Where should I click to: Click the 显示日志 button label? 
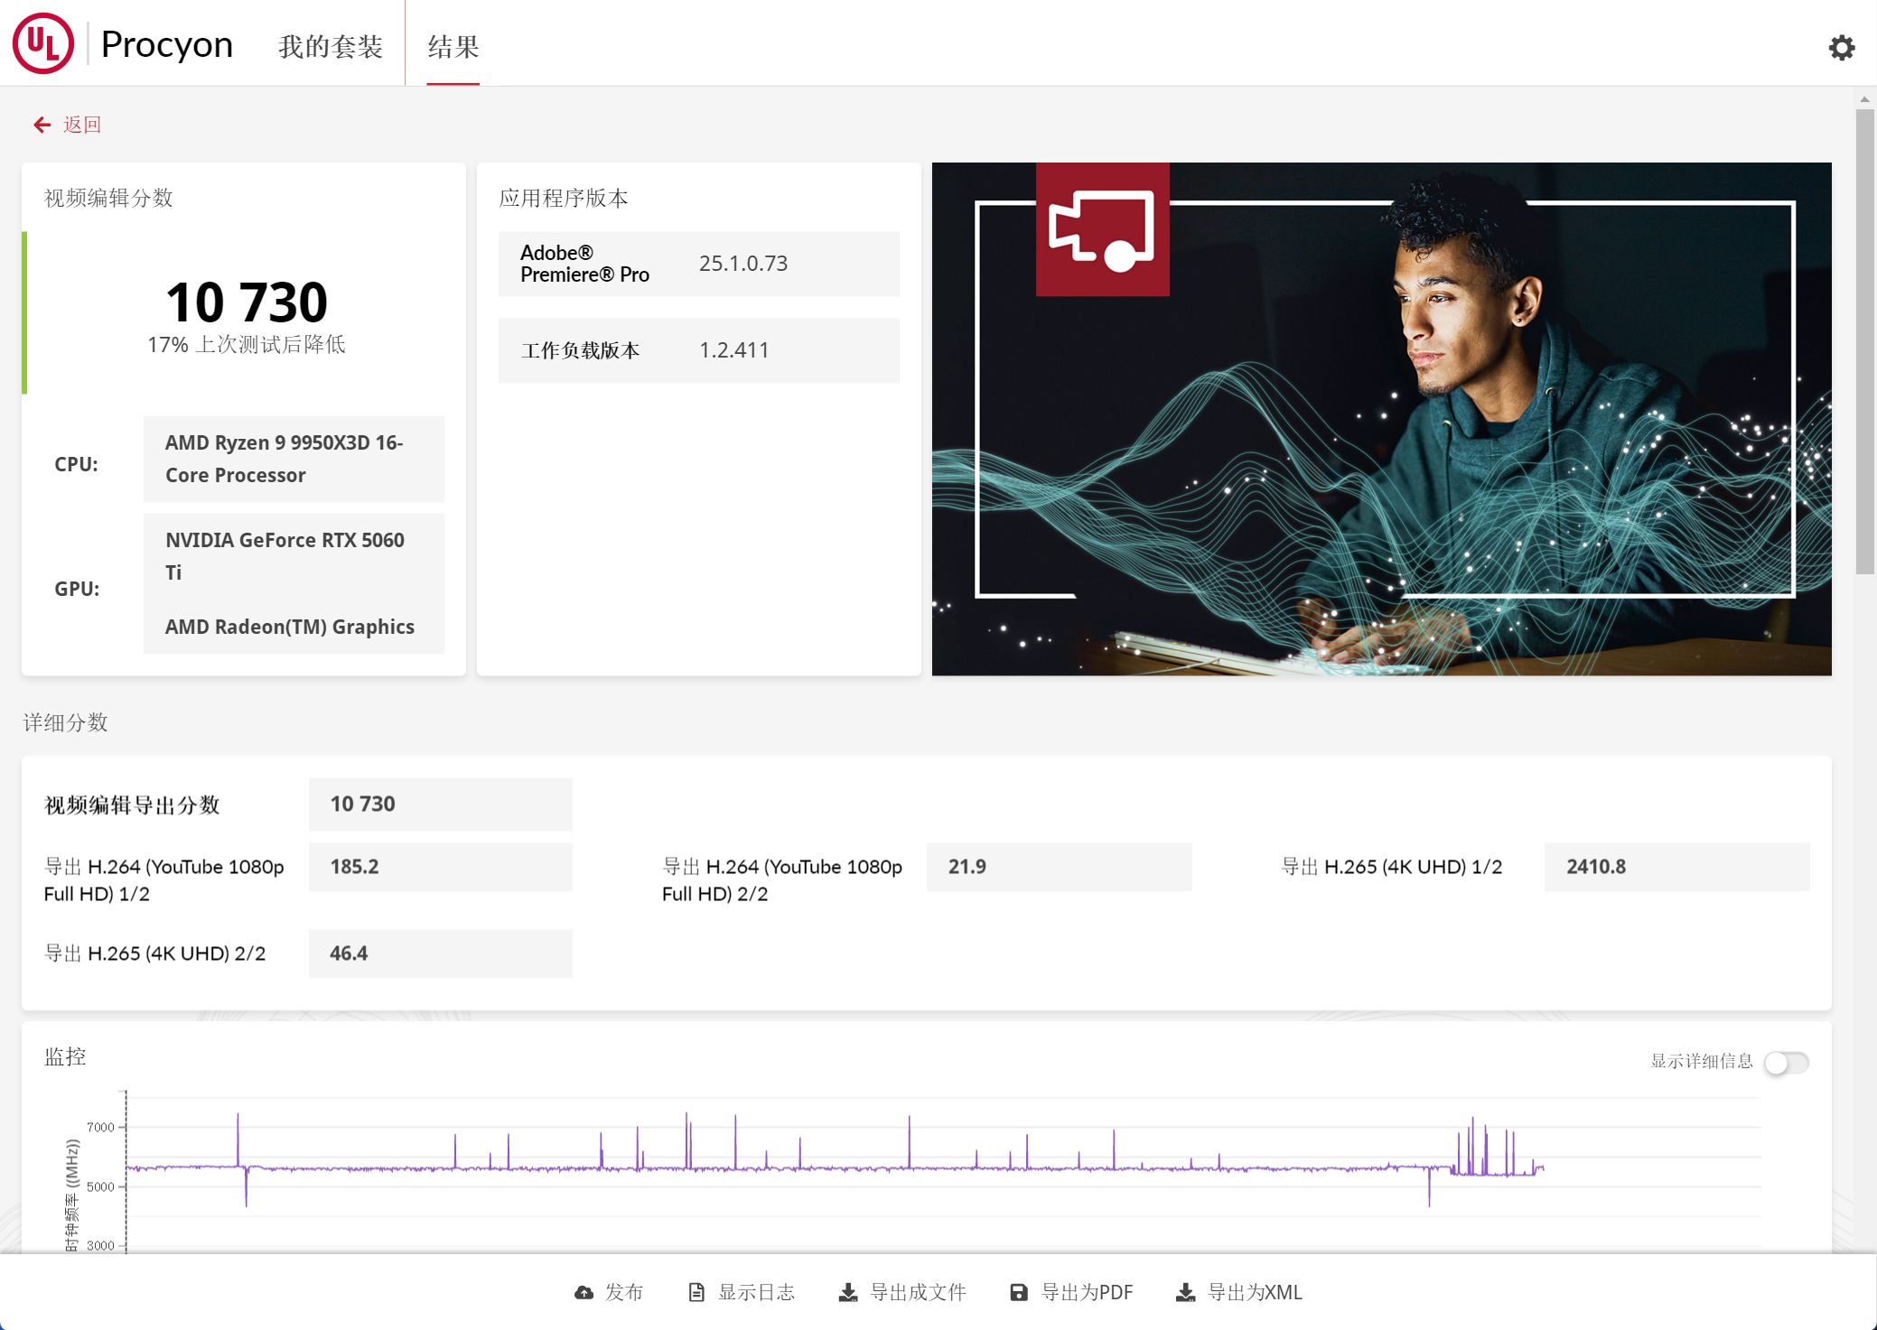(x=756, y=1292)
